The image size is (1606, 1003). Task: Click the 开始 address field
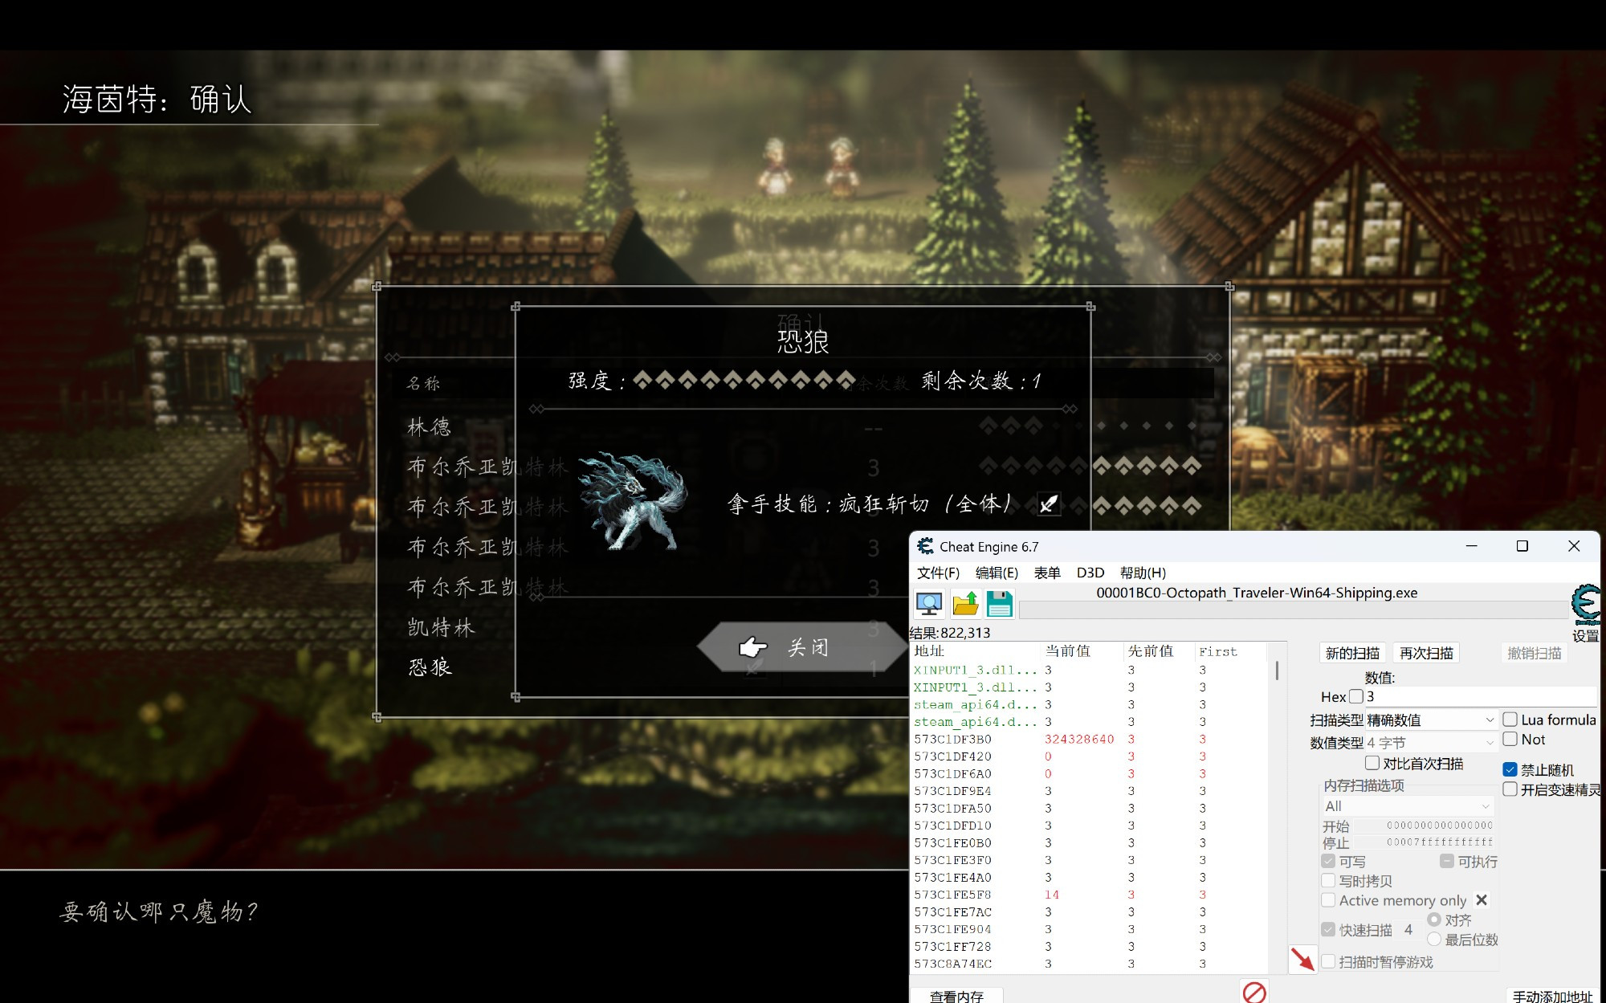point(1425,826)
